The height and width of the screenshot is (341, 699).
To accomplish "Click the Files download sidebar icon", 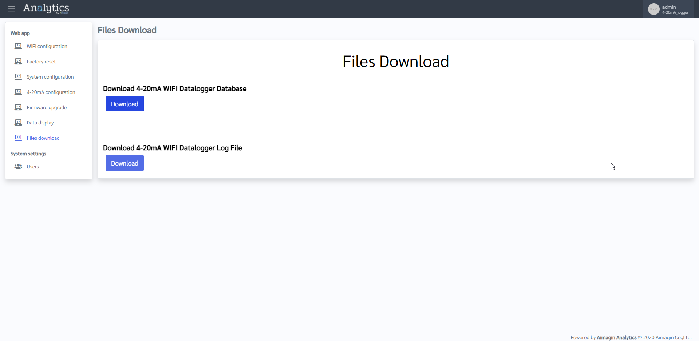I will [x=18, y=138].
